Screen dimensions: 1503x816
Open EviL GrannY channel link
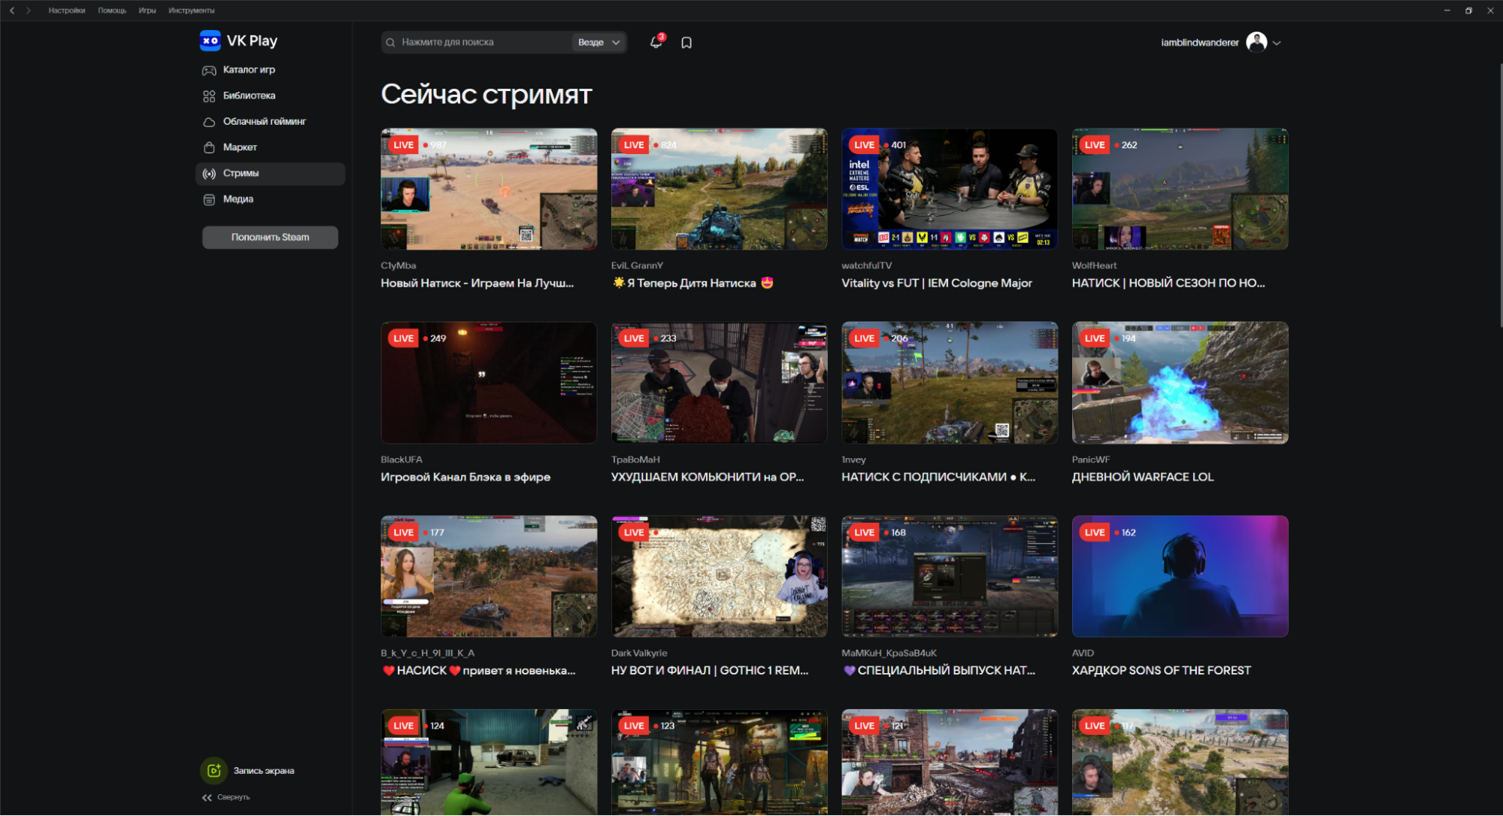(637, 265)
